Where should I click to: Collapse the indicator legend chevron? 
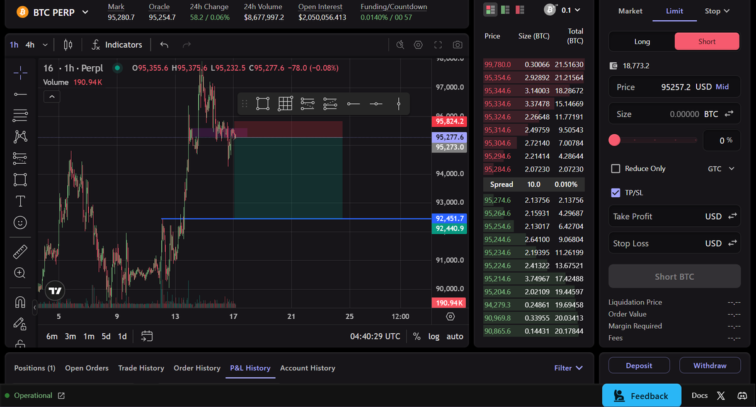pyautogui.click(x=52, y=97)
